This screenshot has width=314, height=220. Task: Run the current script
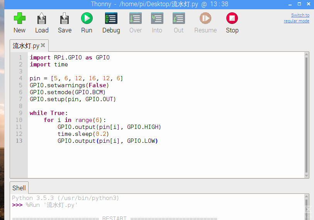pos(87,19)
